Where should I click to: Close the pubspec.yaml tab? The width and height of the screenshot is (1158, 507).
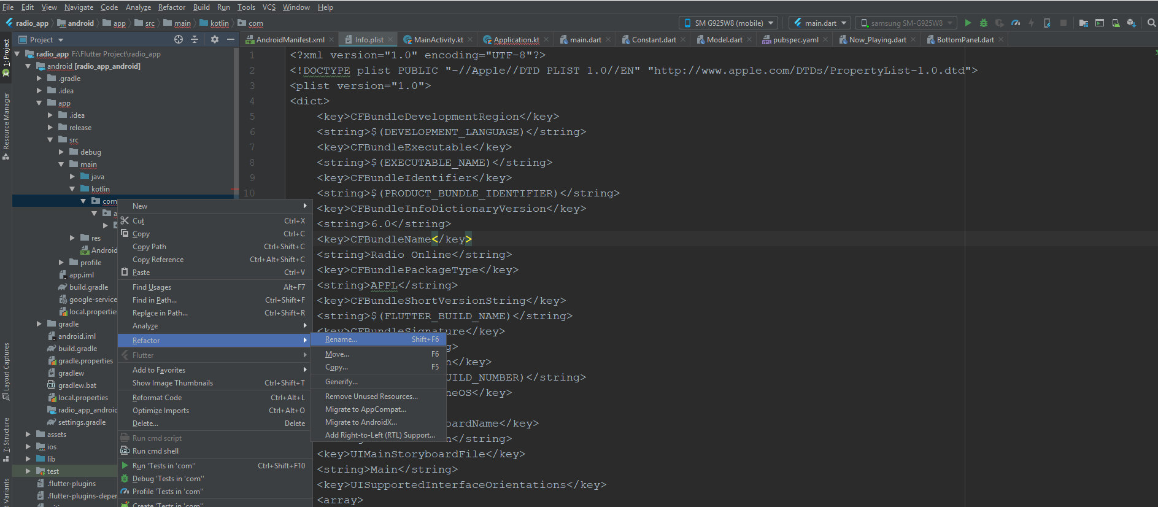[825, 39]
